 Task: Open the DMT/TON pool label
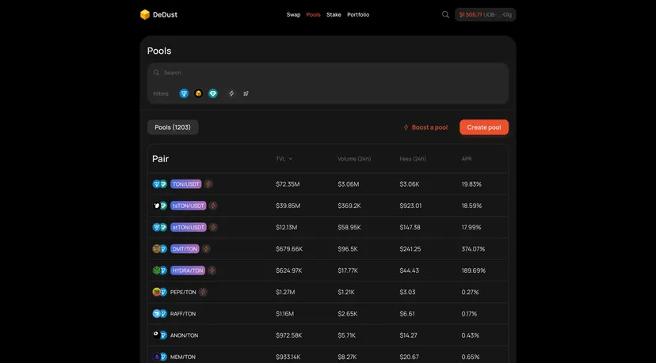(x=185, y=249)
